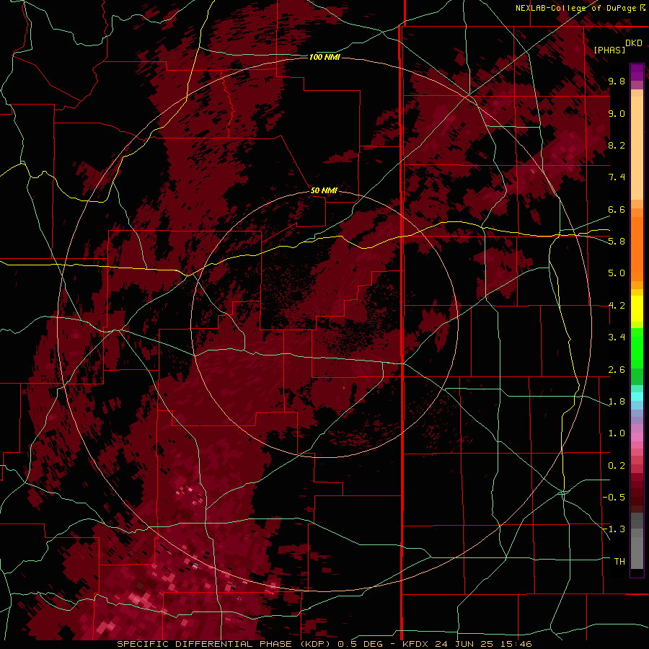Image resolution: width=649 pixels, height=649 pixels.
Task: Click the 3.4 value on color scale
Action: (617, 337)
